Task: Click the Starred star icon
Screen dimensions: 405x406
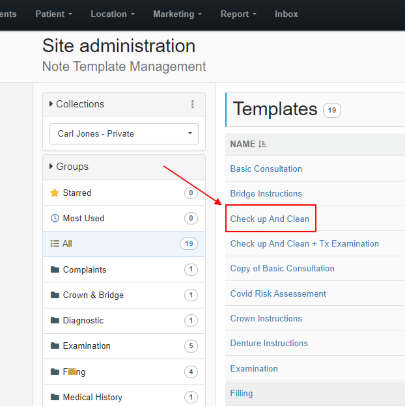Action: coord(55,193)
